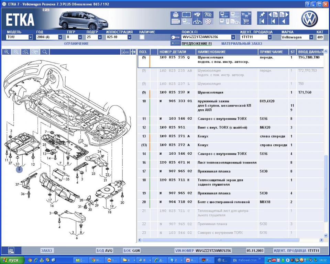Click the ВВОД ДАННЫХ column header
330x264 pixels.
click(310, 52)
